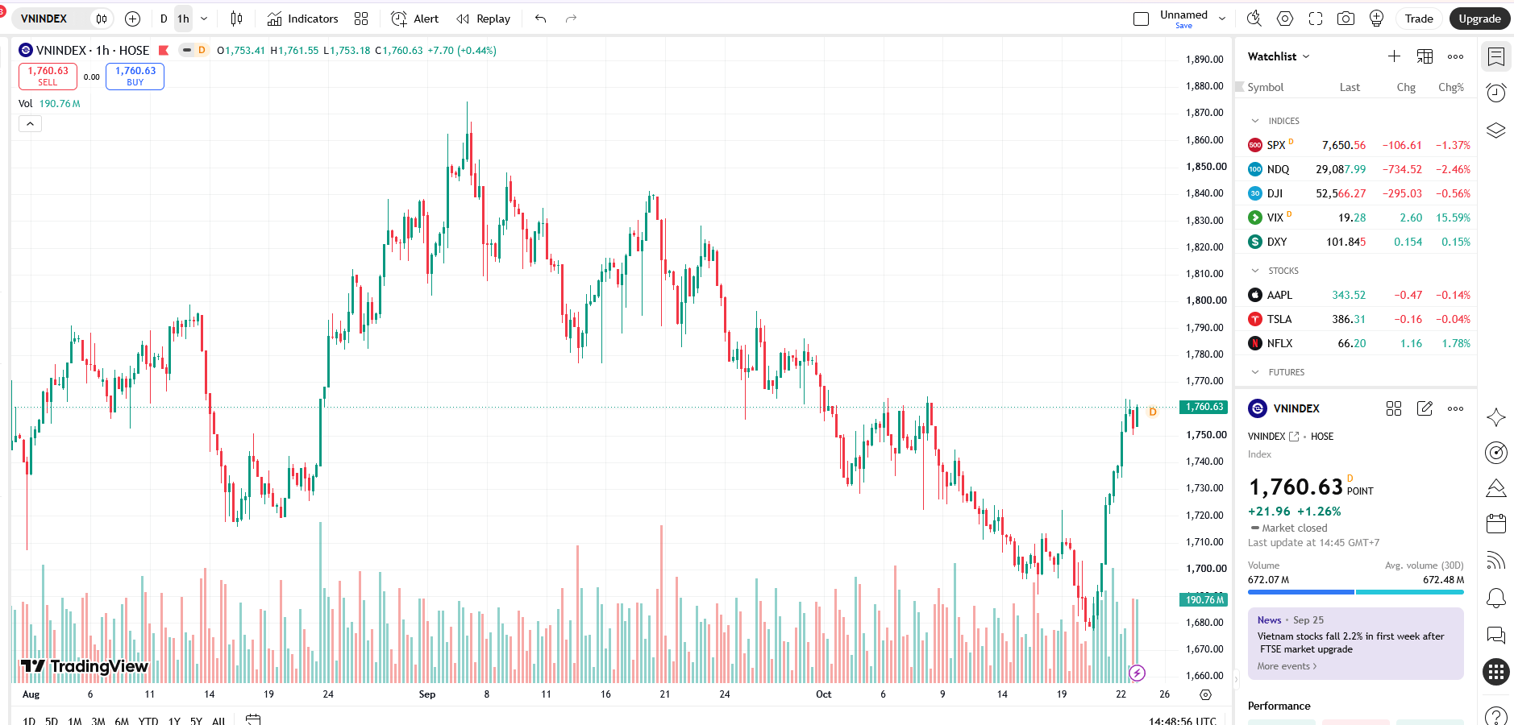Open chart settings hexagon icon

(x=1285, y=19)
